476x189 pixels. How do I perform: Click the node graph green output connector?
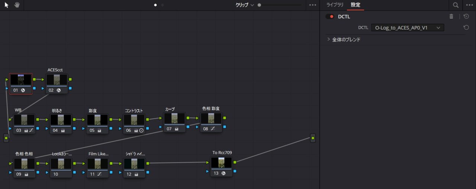313,138
